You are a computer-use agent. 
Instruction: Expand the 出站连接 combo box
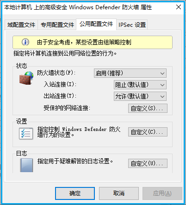pyautogui.click(x=140, y=96)
